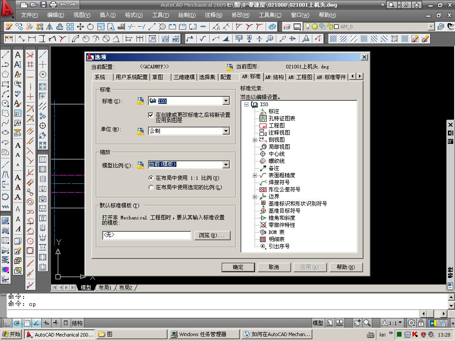Screen dimensions: 455x341
Task: Click the Surface texture symbol icon
Action: 203,39
